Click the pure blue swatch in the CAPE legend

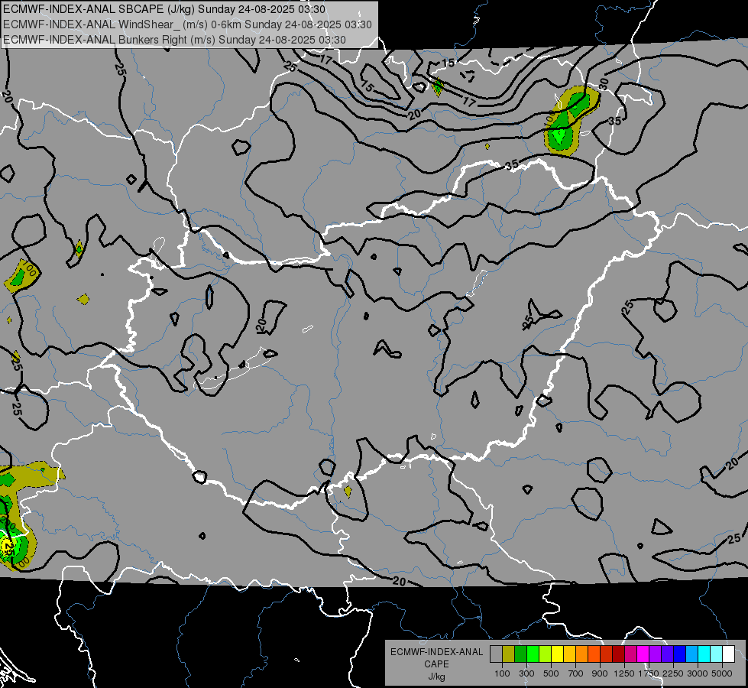680,654
